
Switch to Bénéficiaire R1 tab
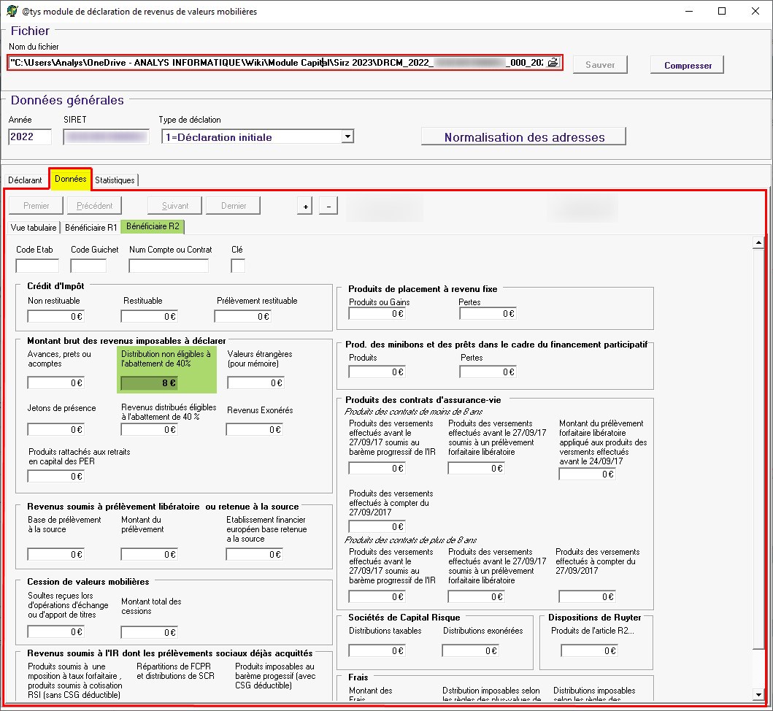91,227
